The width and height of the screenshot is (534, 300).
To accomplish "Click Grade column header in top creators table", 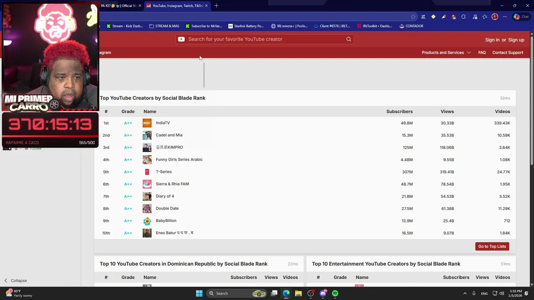I will [128, 112].
